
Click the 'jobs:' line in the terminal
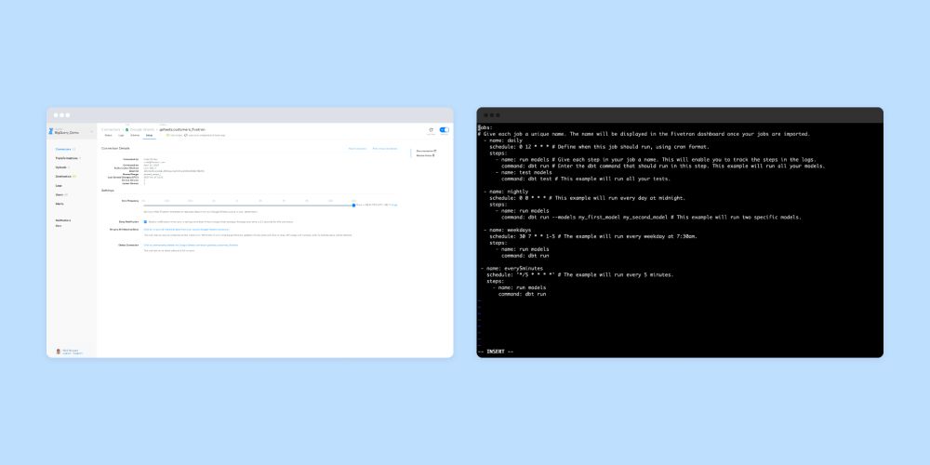(485, 127)
